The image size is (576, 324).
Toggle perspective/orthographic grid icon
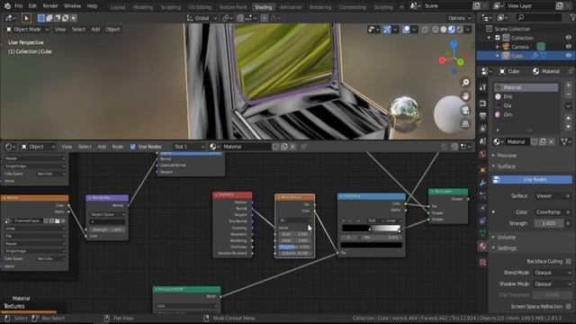coord(465,124)
